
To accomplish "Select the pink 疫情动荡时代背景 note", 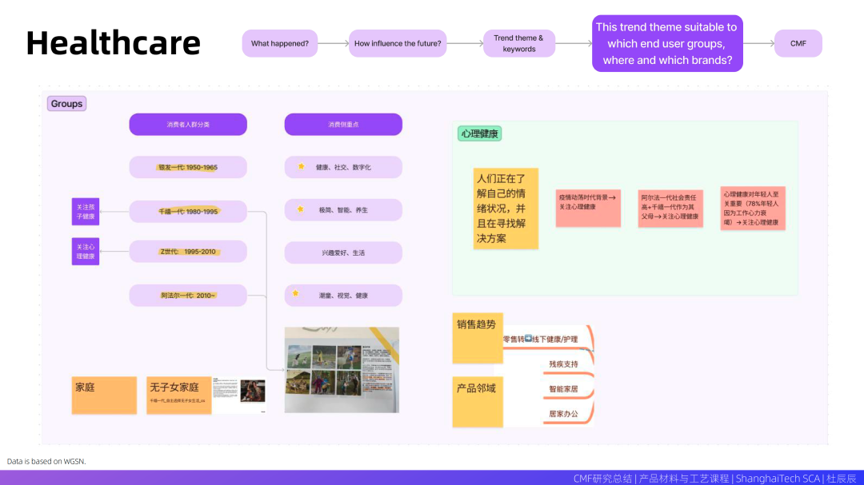I will pos(588,207).
